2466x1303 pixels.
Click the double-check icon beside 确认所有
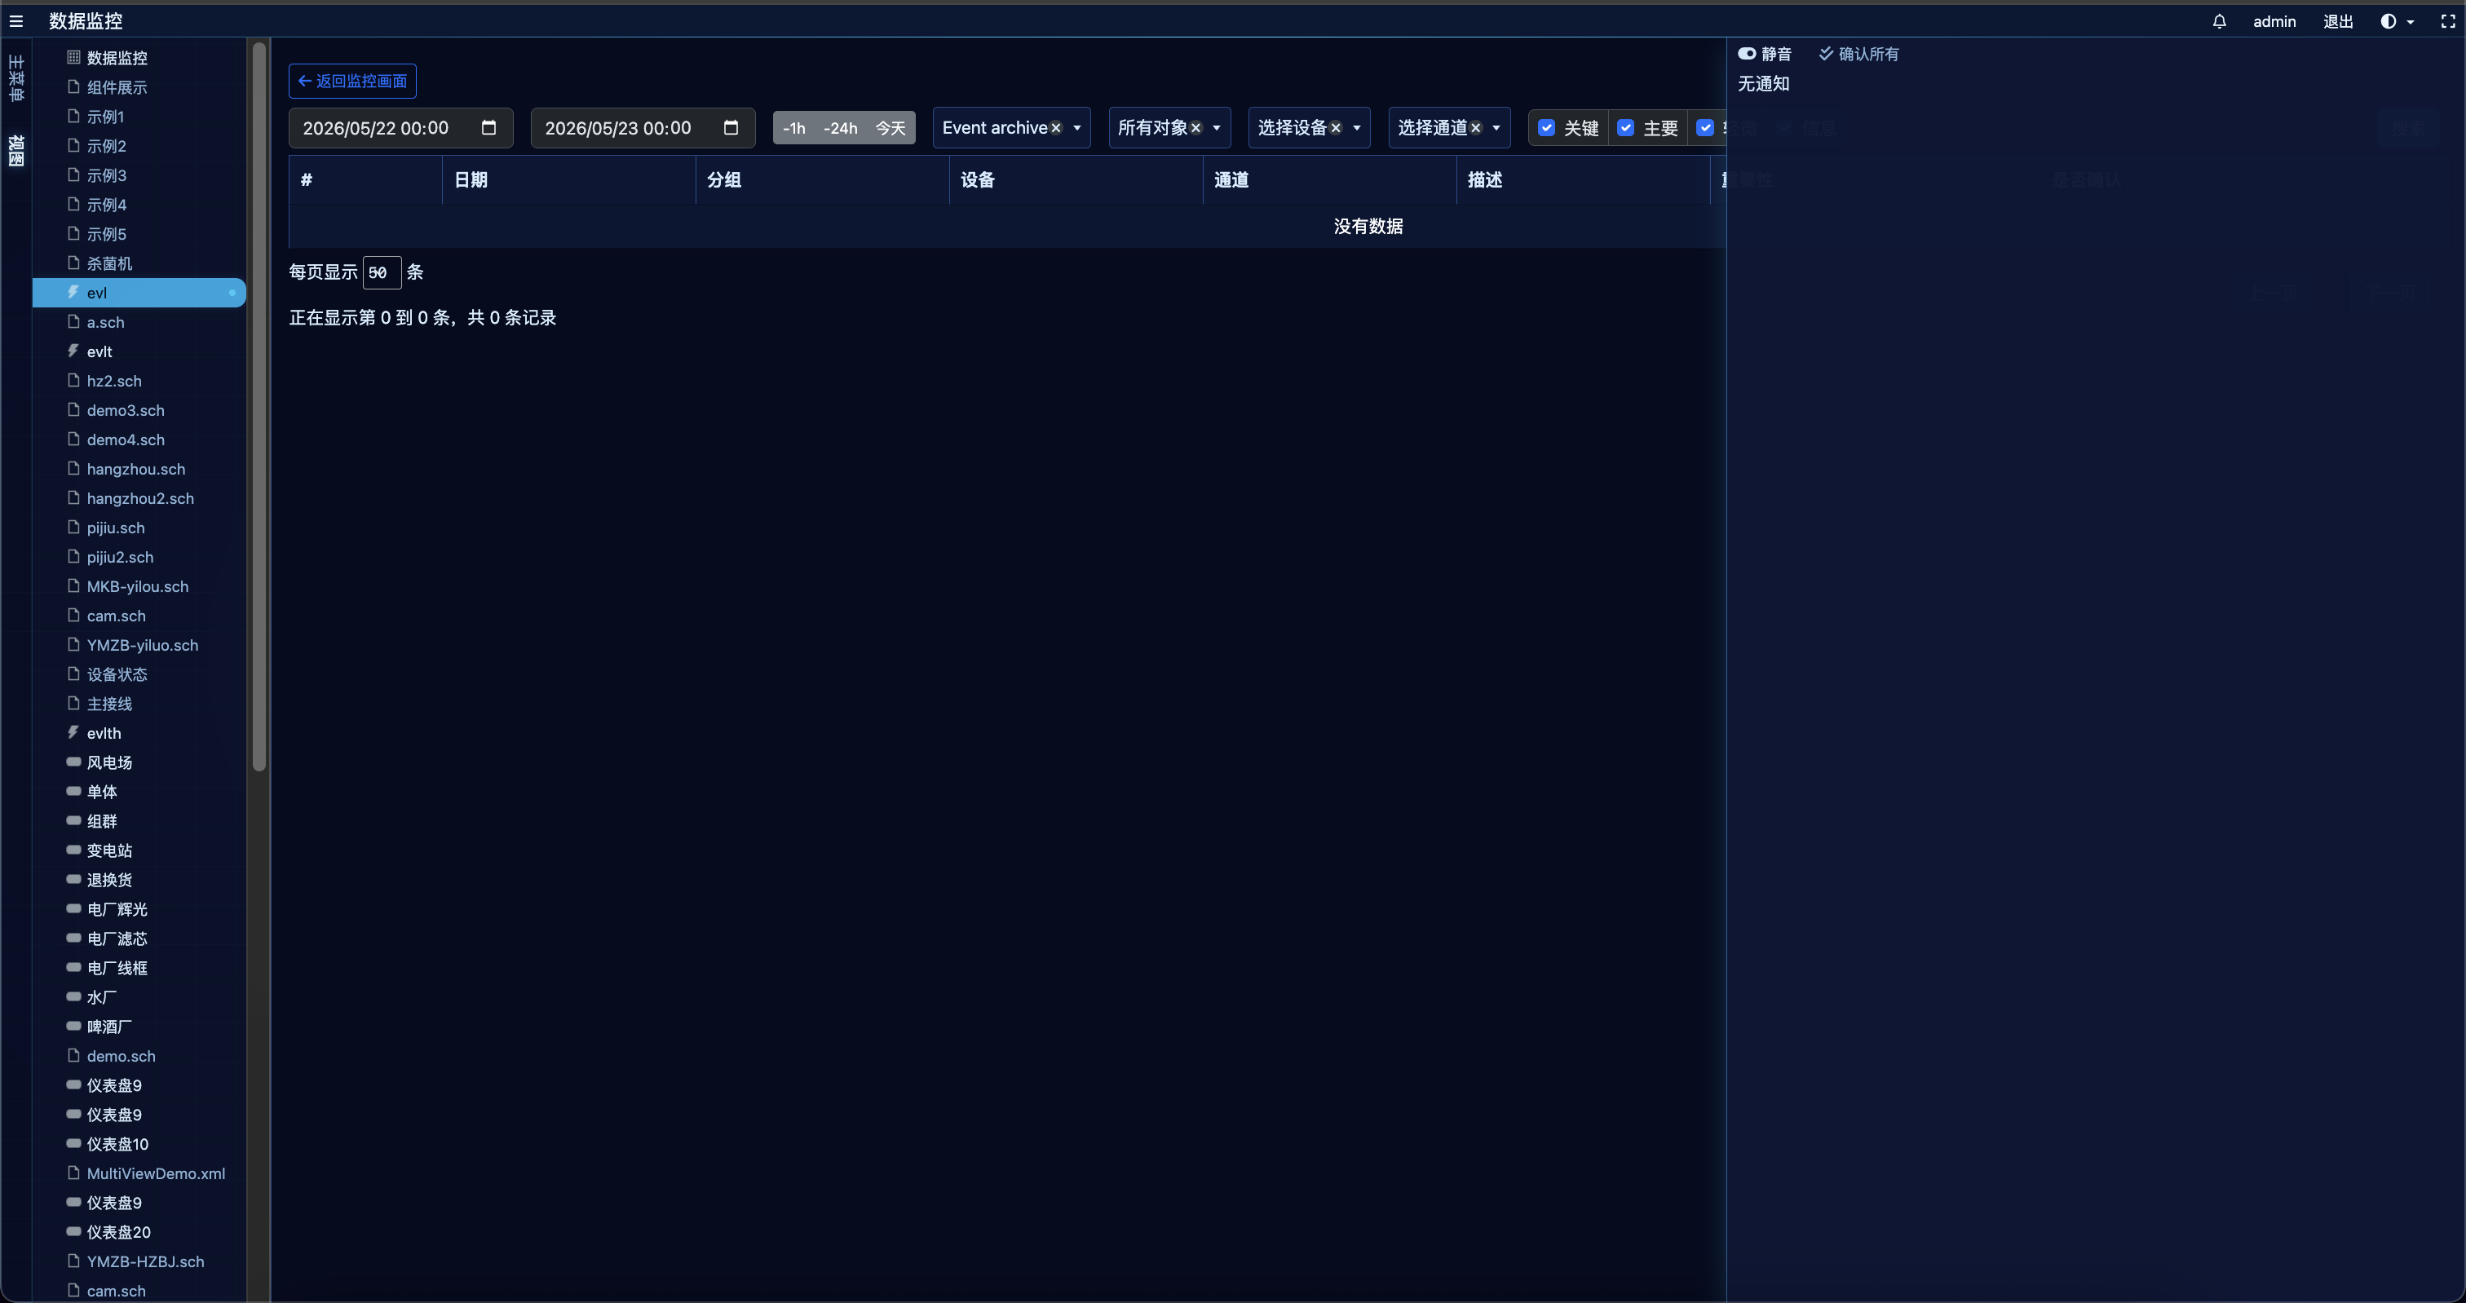point(1826,54)
